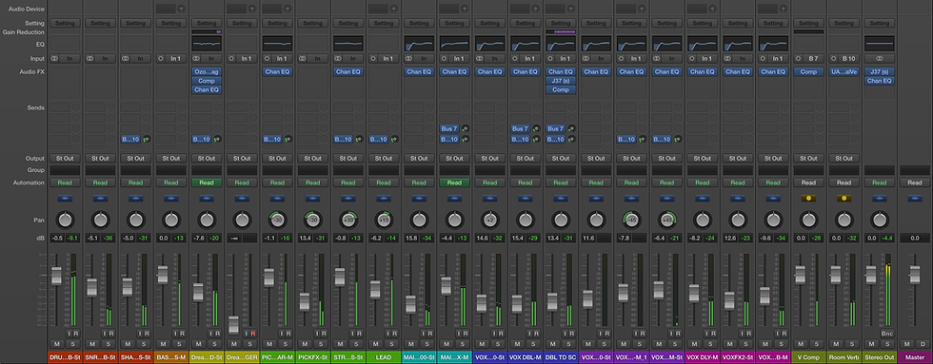Click the Bus 7 send on VOX DBL-M
The image size is (933, 364).
(x=520, y=128)
